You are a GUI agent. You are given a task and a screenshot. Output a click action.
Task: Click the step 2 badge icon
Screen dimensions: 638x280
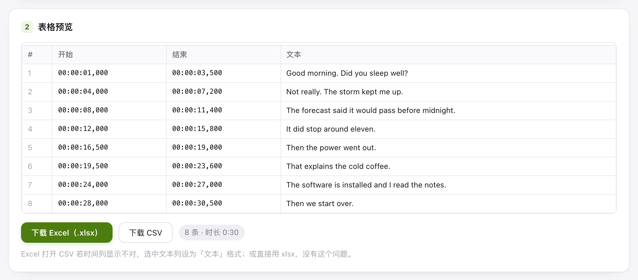pos(27,27)
